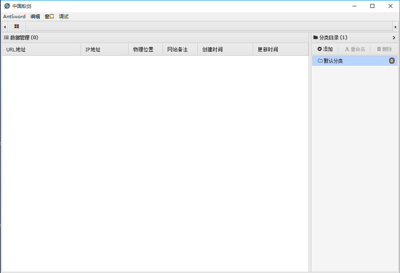400x273 pixels.
Task: Minimize the 中国蚁剑 window
Action: (x=355, y=6)
